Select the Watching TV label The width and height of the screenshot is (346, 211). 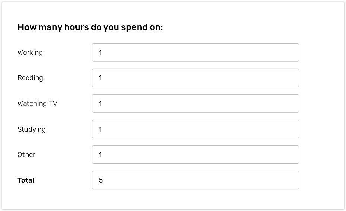coord(37,104)
